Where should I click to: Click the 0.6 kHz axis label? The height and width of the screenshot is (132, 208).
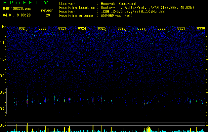click(x=3, y=125)
